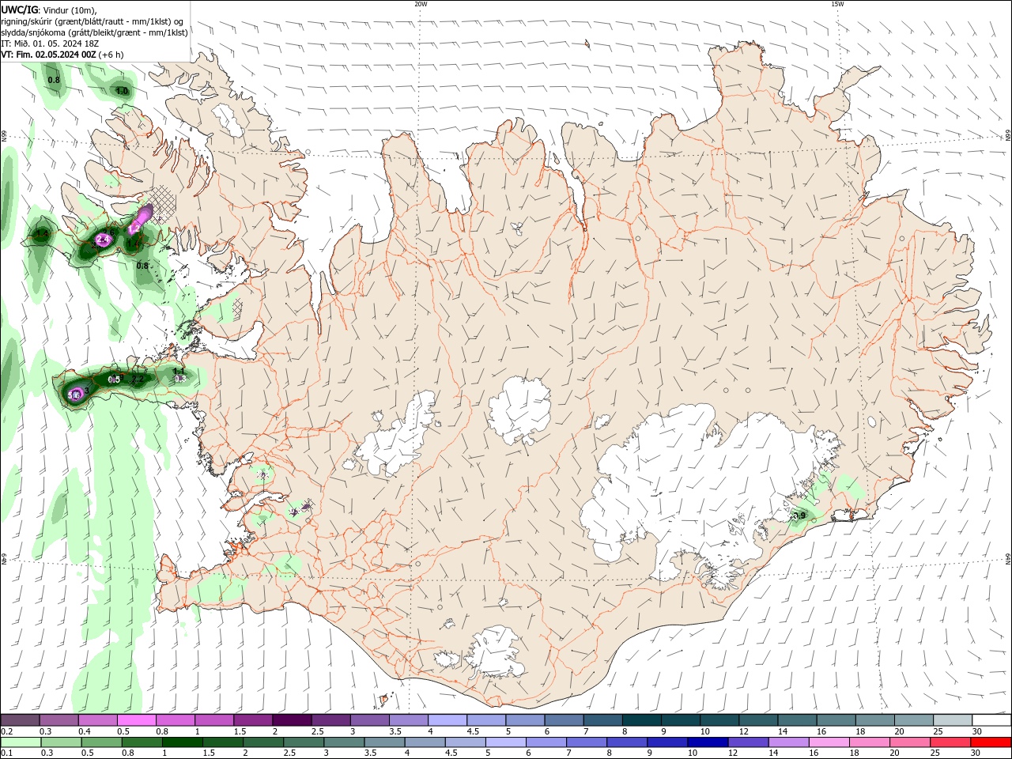
Task: Pick the darkest purple 2 swatch in top legend row
Action: pyautogui.click(x=291, y=720)
